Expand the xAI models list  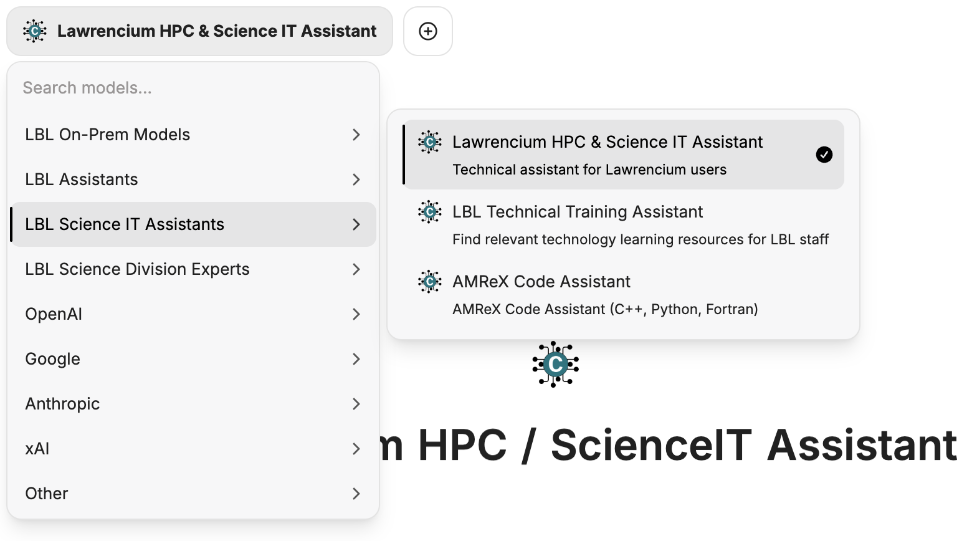click(356, 449)
